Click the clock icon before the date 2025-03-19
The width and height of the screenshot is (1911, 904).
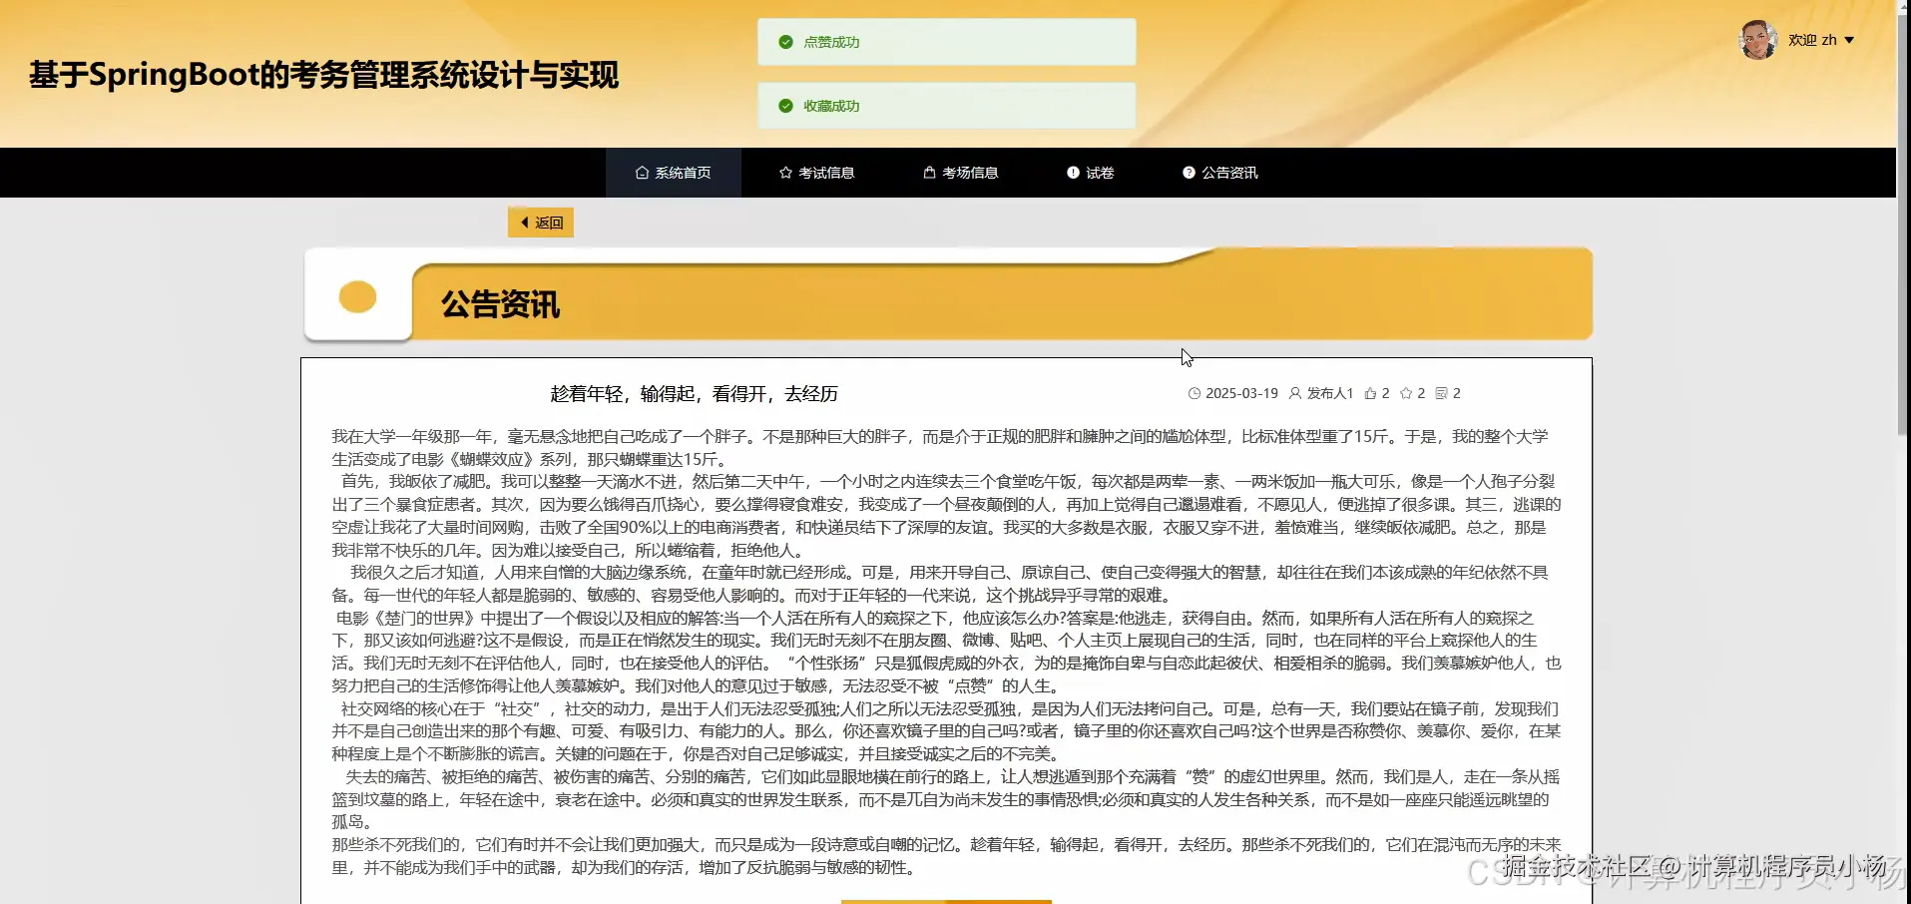click(x=1196, y=393)
